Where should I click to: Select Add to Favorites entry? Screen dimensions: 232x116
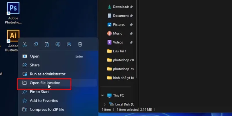point(44,101)
